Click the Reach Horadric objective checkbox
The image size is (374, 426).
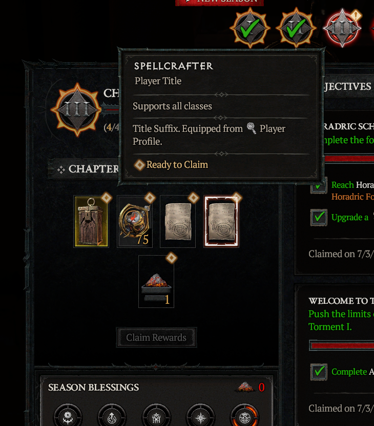(x=319, y=186)
